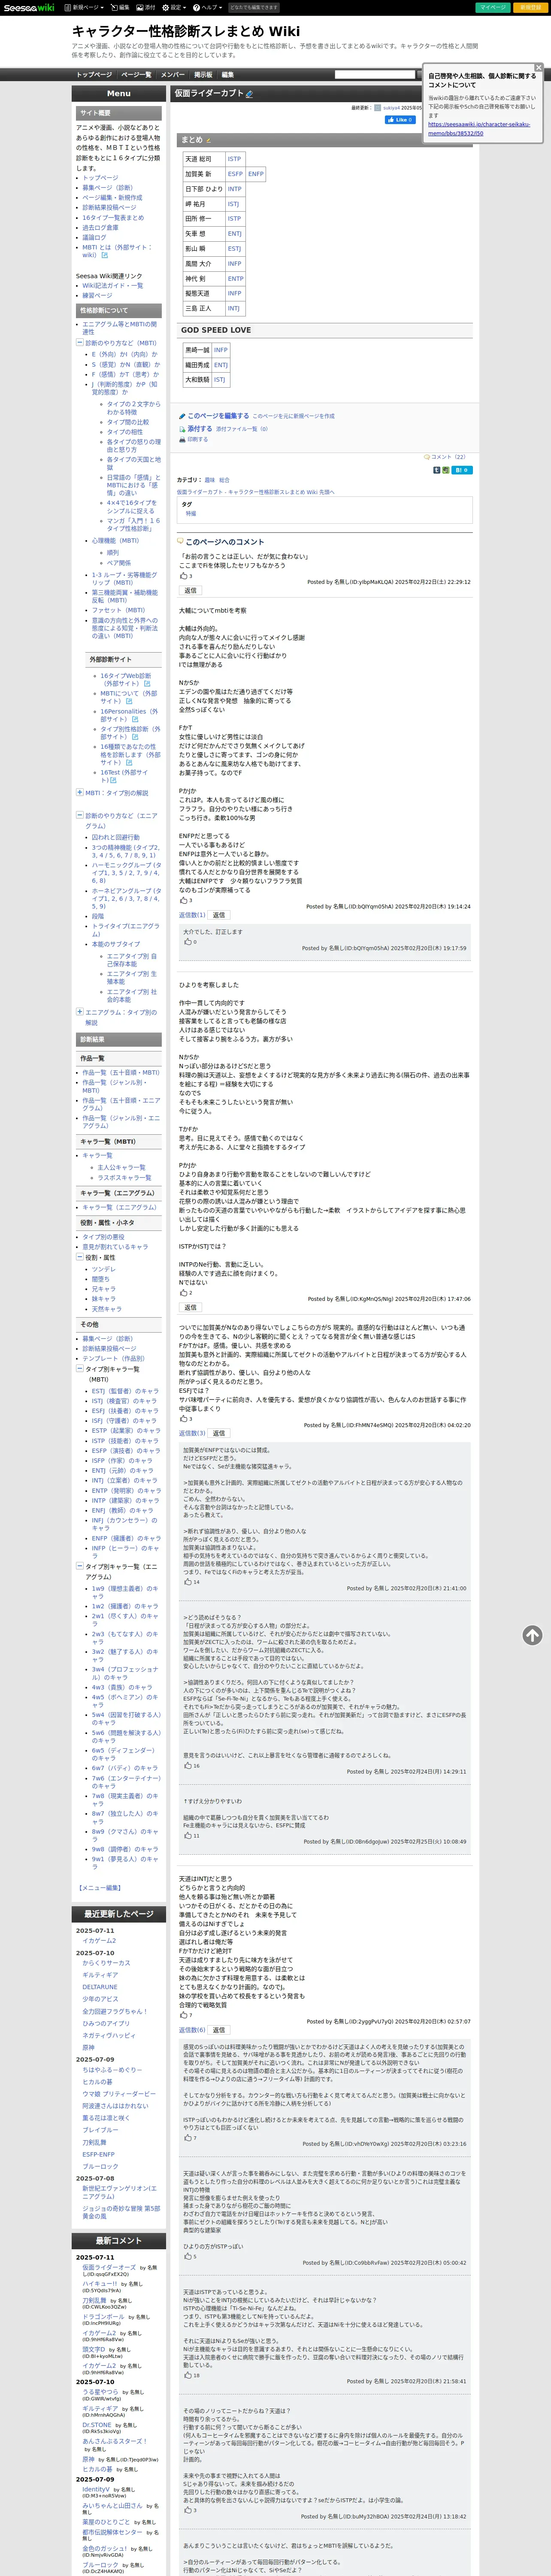The width and height of the screenshot is (551, 2576).
Task: Expand MBTI：タイプ別の解説 tree
Action: tap(79, 792)
